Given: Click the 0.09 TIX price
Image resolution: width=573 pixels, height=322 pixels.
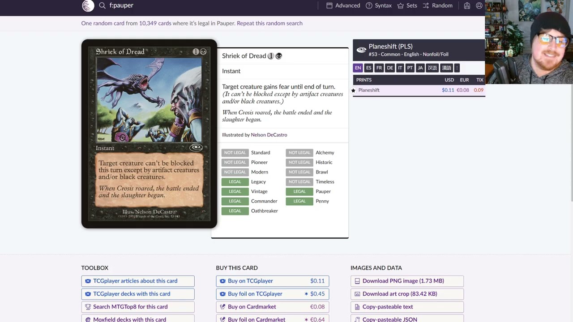Looking at the screenshot, I should (479, 90).
